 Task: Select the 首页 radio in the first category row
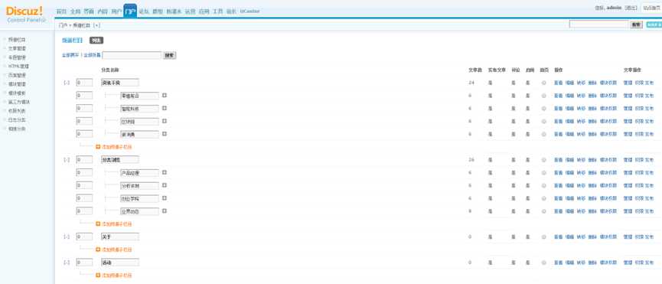(544, 83)
